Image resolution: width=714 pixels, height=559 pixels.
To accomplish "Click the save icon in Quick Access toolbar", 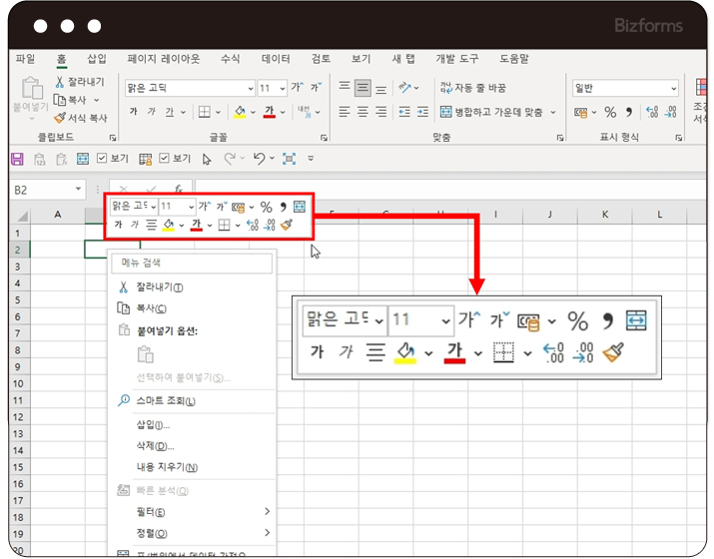I will (x=17, y=159).
